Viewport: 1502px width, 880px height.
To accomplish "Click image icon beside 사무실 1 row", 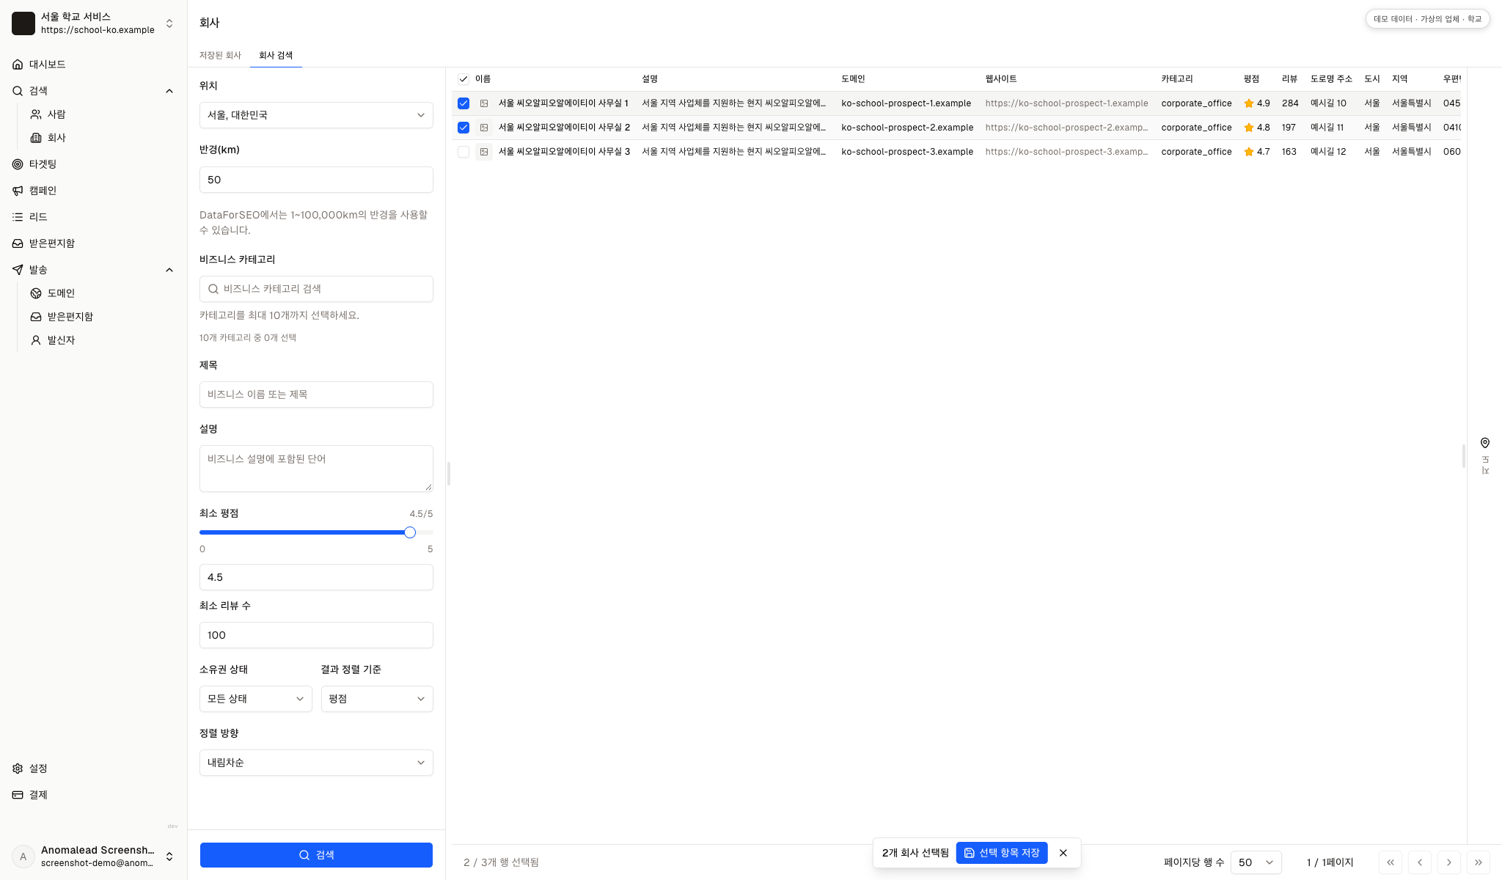I will pos(484,103).
